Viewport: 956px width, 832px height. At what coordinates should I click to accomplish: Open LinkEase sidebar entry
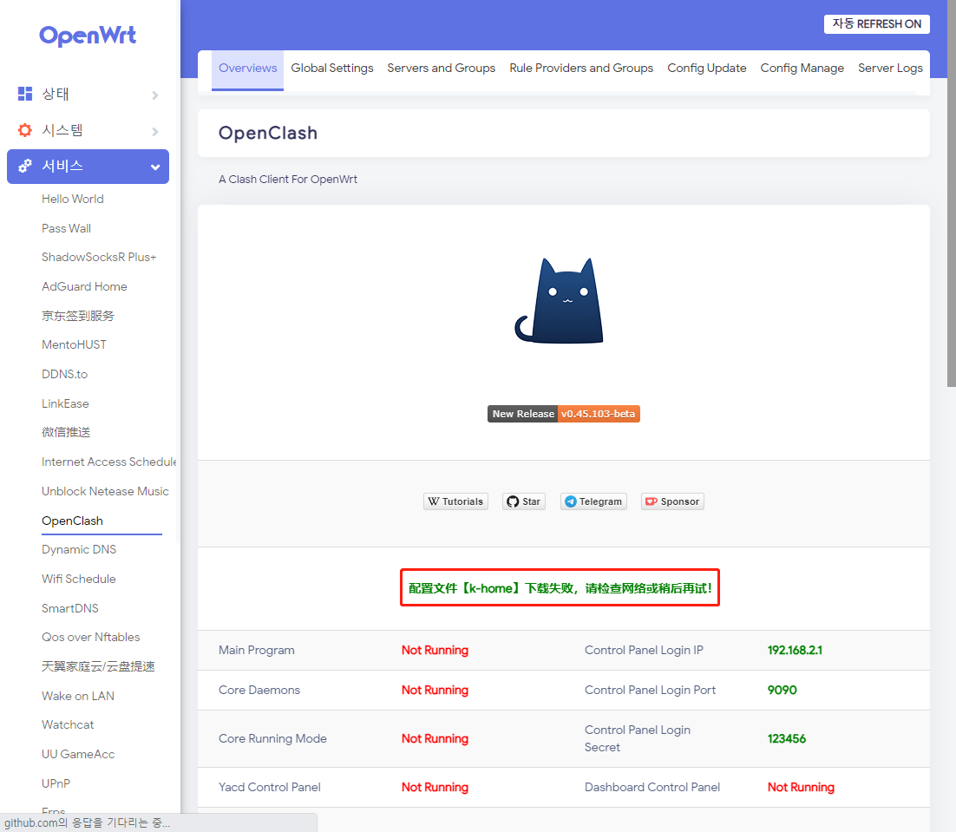coord(65,403)
